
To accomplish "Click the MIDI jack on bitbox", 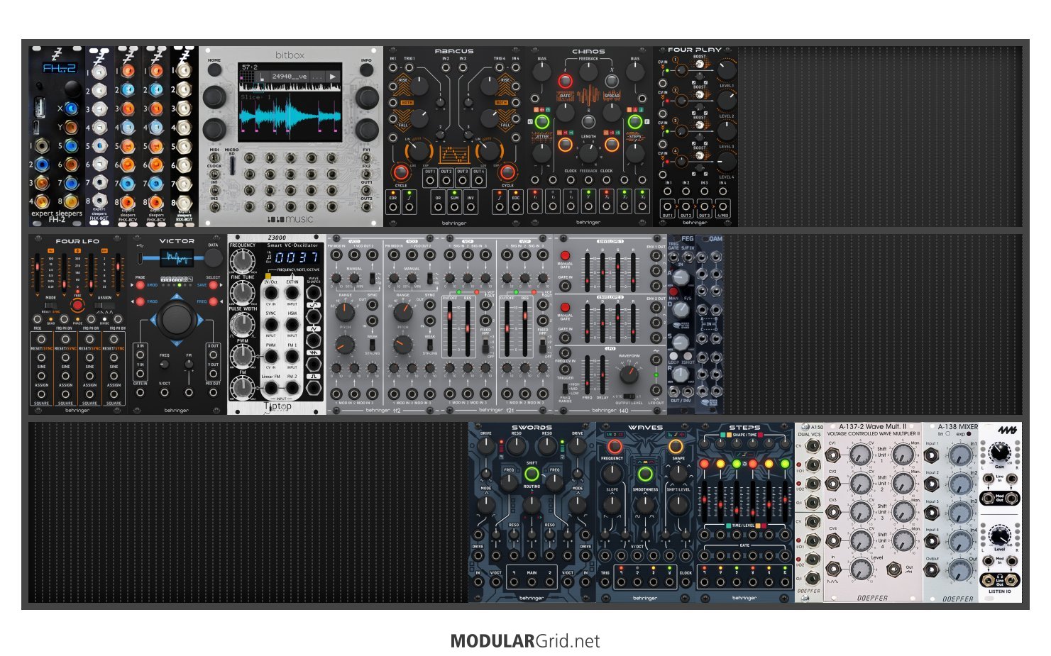I will pyautogui.click(x=214, y=158).
